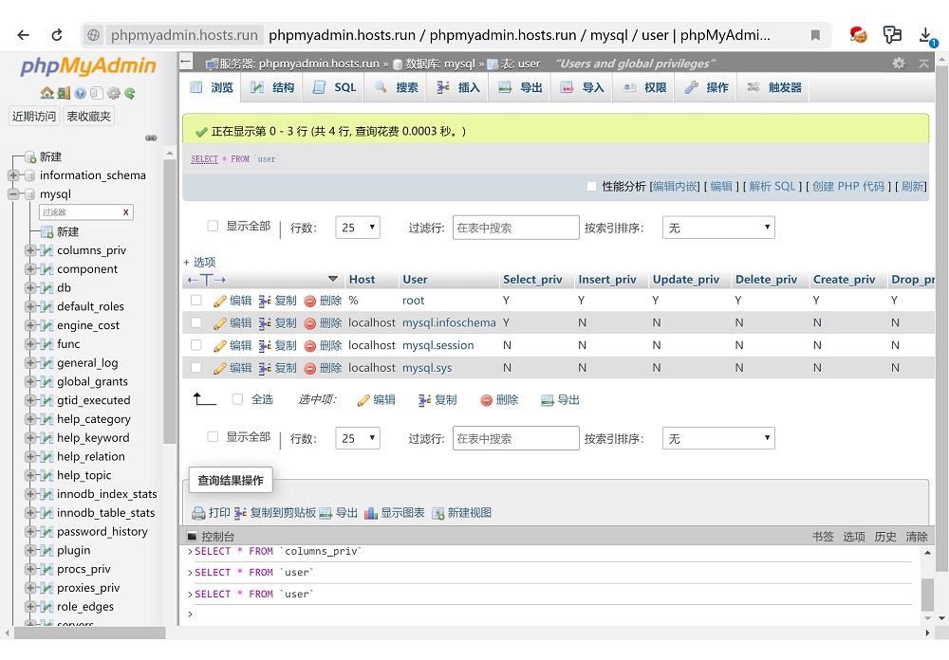Click the Explain SQL (解析 SQL) link
This screenshot has height=660, width=949.
click(x=772, y=186)
